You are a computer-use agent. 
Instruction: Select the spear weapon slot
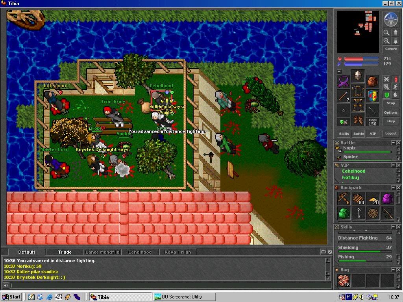[343, 96]
